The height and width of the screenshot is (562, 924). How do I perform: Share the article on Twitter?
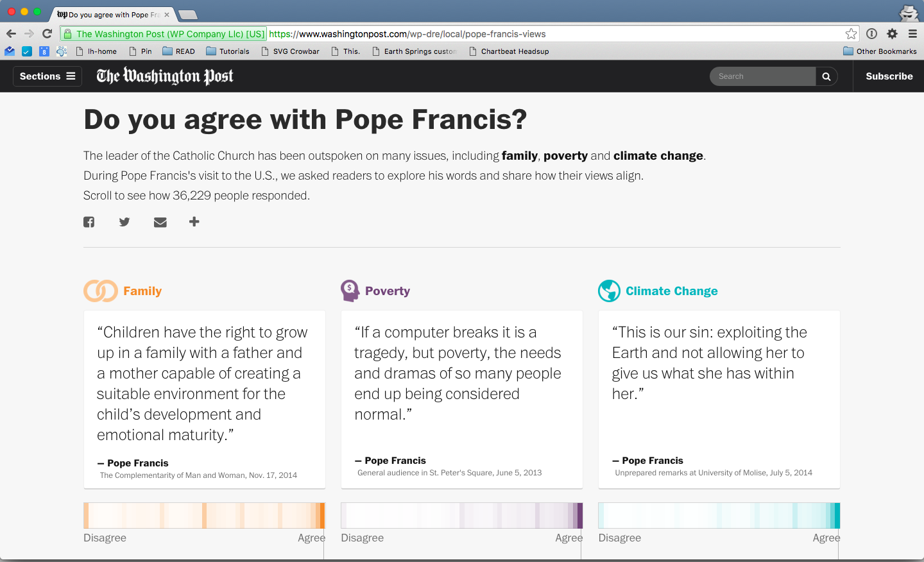click(124, 222)
